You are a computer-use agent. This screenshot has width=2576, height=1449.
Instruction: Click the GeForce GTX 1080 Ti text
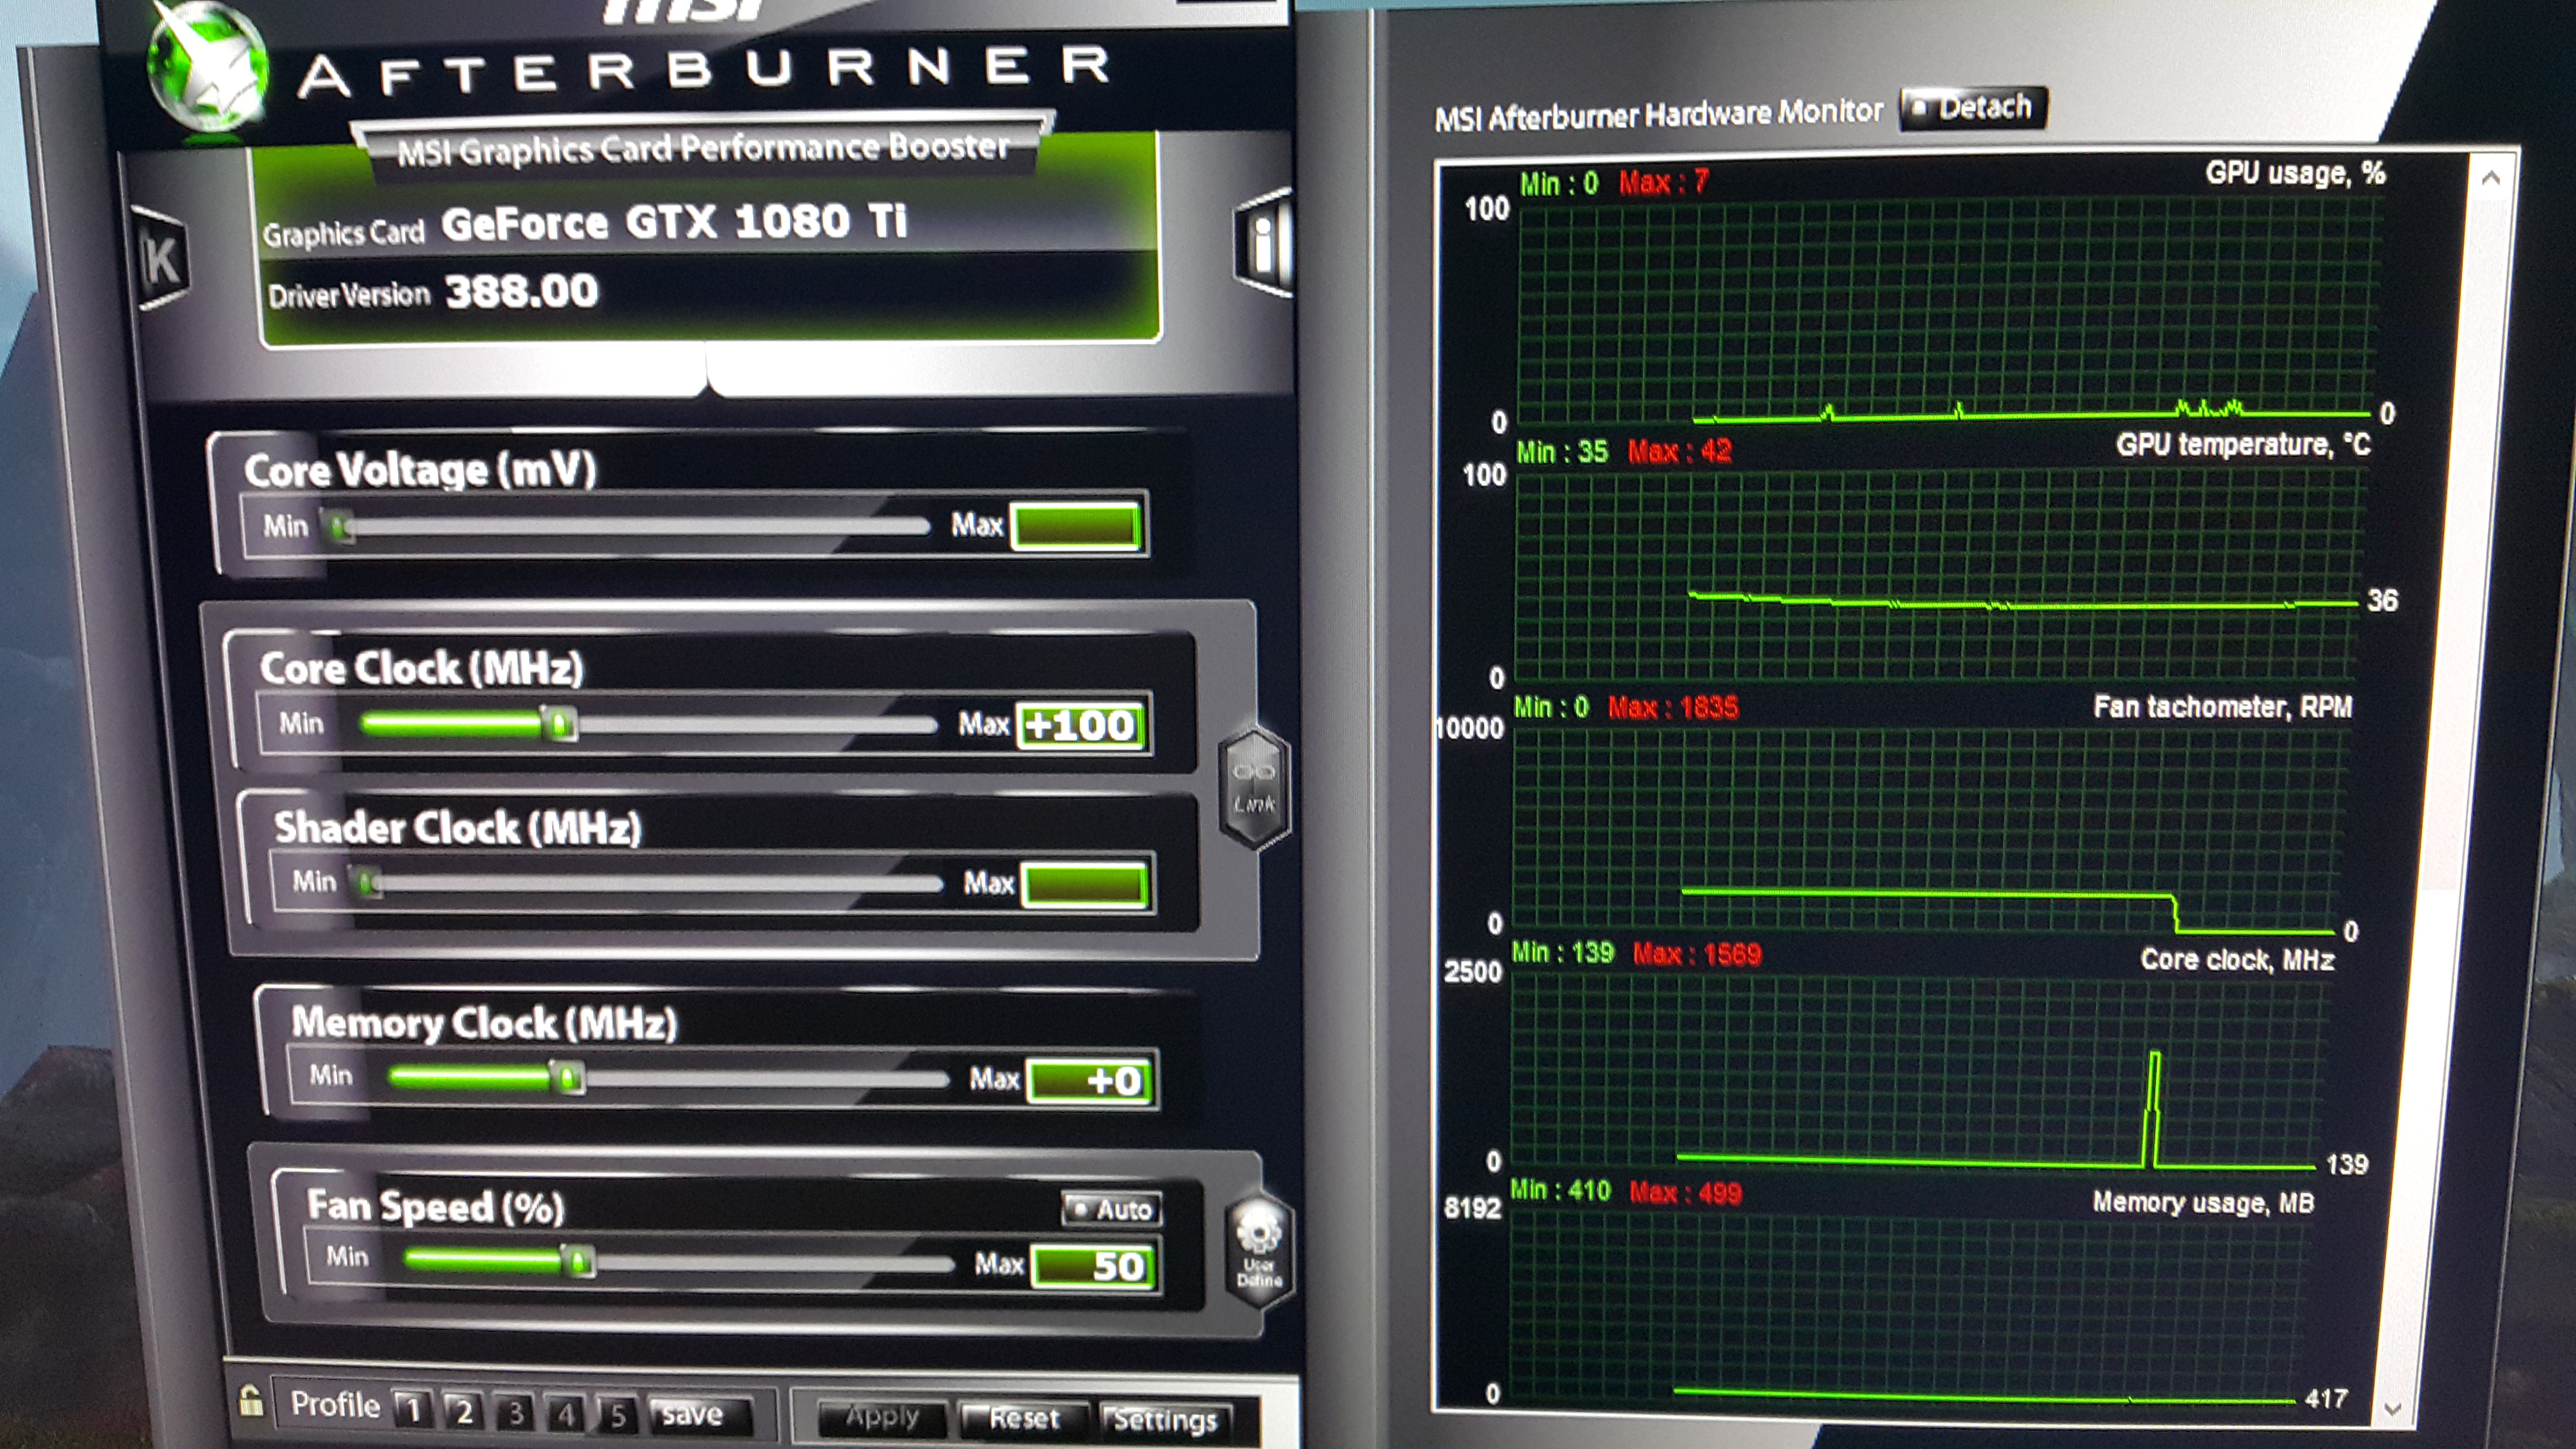pyautogui.click(x=674, y=222)
